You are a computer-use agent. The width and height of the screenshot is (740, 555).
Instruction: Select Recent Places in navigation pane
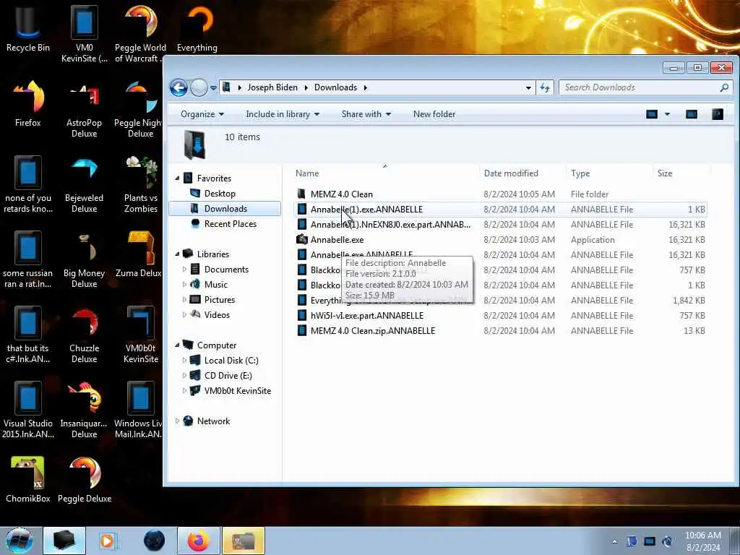(x=231, y=224)
